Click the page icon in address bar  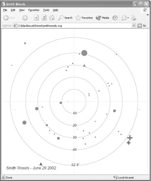click(15, 25)
